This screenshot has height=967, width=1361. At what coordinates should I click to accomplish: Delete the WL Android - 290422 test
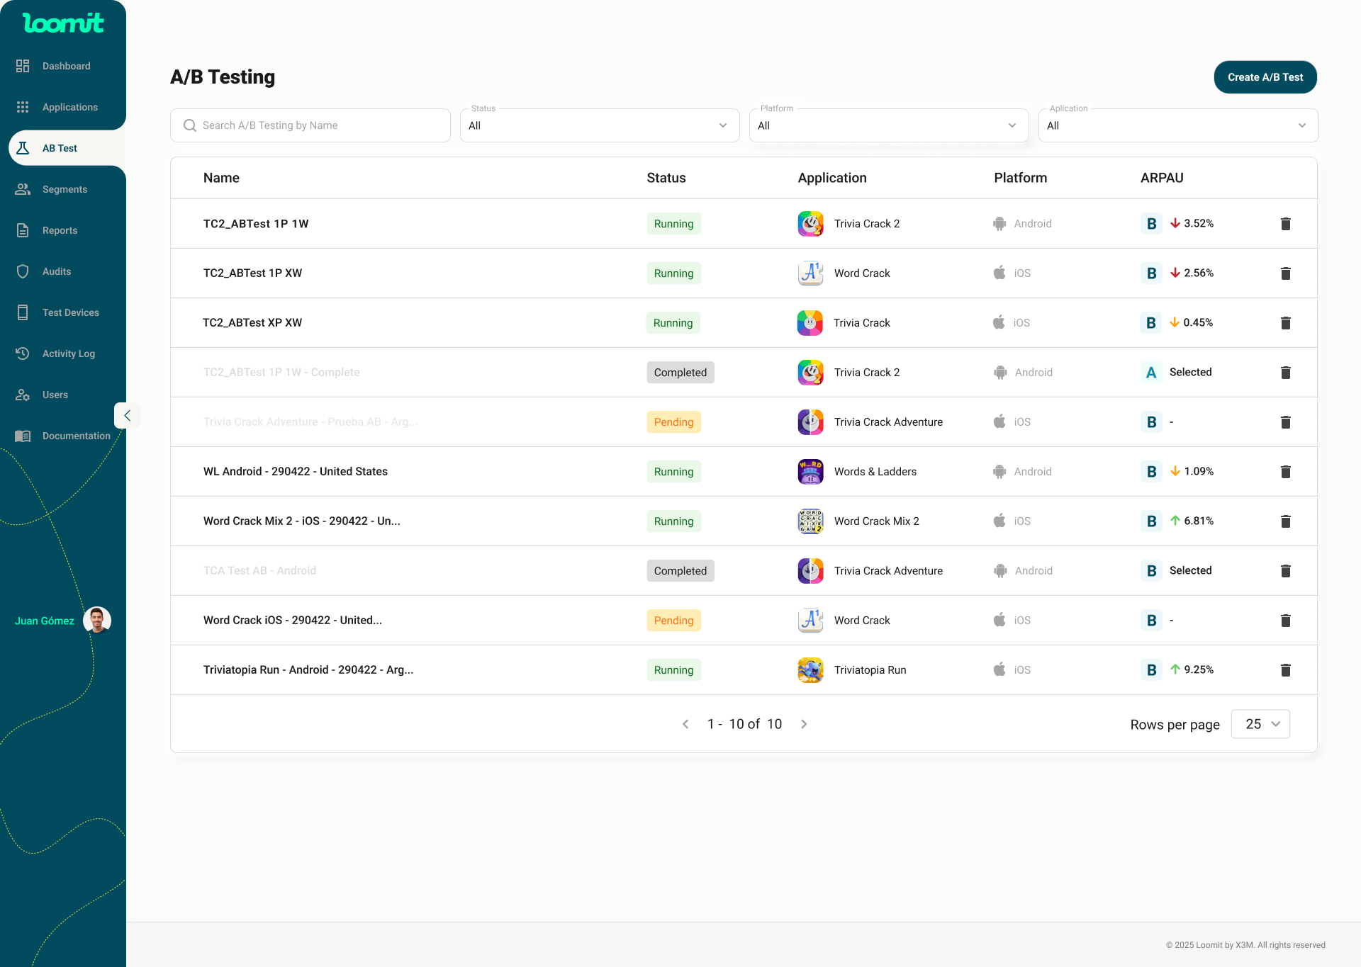click(x=1286, y=472)
